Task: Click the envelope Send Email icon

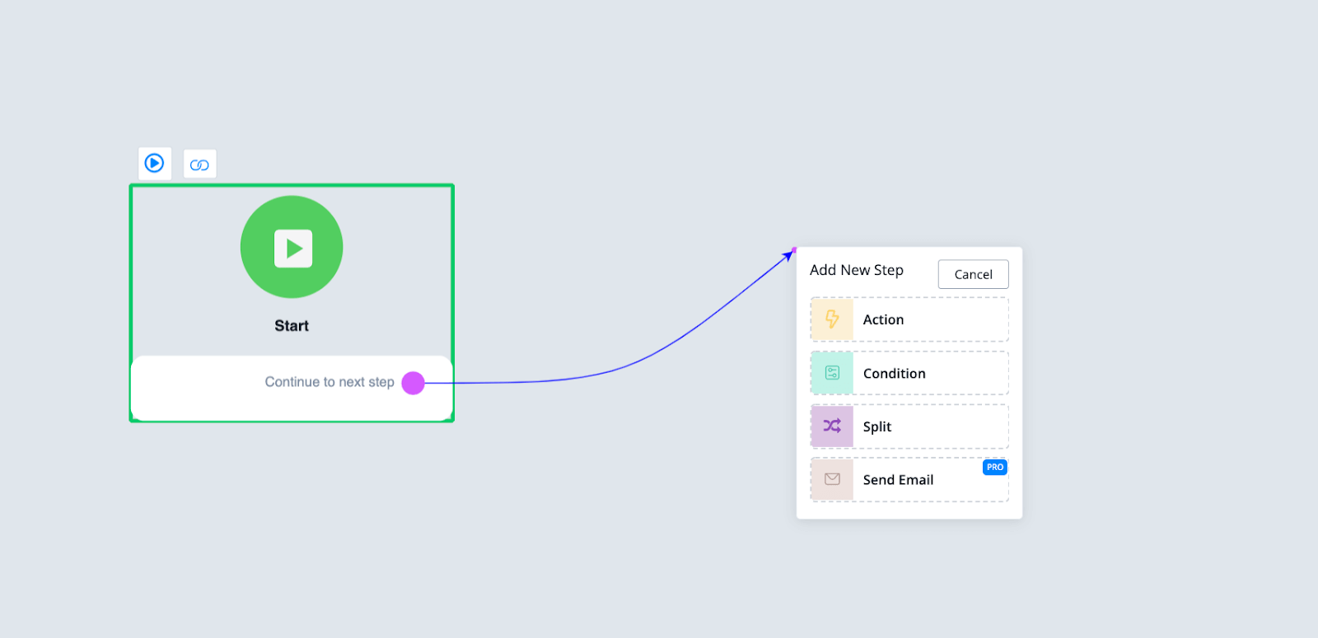Action: pyautogui.click(x=832, y=479)
